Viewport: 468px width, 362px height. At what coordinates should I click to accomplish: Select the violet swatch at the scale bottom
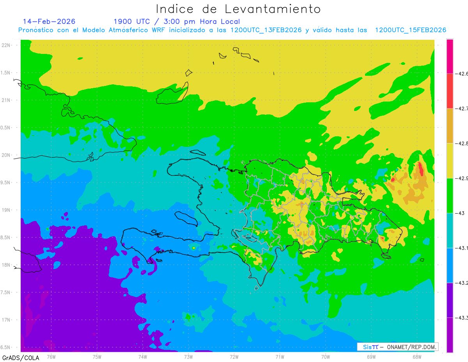[x=450, y=335]
